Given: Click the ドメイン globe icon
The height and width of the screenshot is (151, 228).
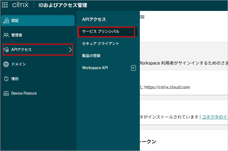Looking at the screenshot, I should 6,64.
